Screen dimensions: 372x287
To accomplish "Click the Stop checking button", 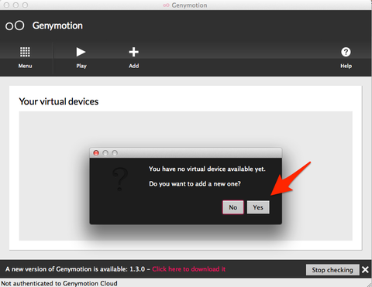I will (x=332, y=270).
